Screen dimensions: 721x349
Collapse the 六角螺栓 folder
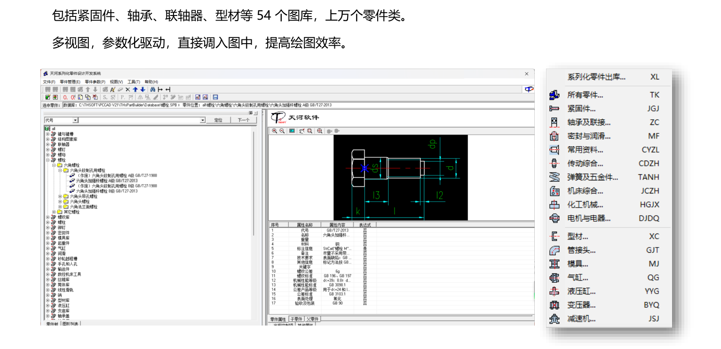pos(54,165)
